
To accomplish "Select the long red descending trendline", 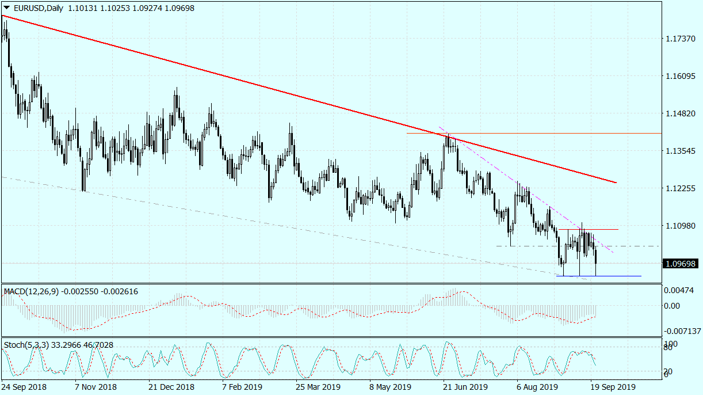I will click(309, 99).
